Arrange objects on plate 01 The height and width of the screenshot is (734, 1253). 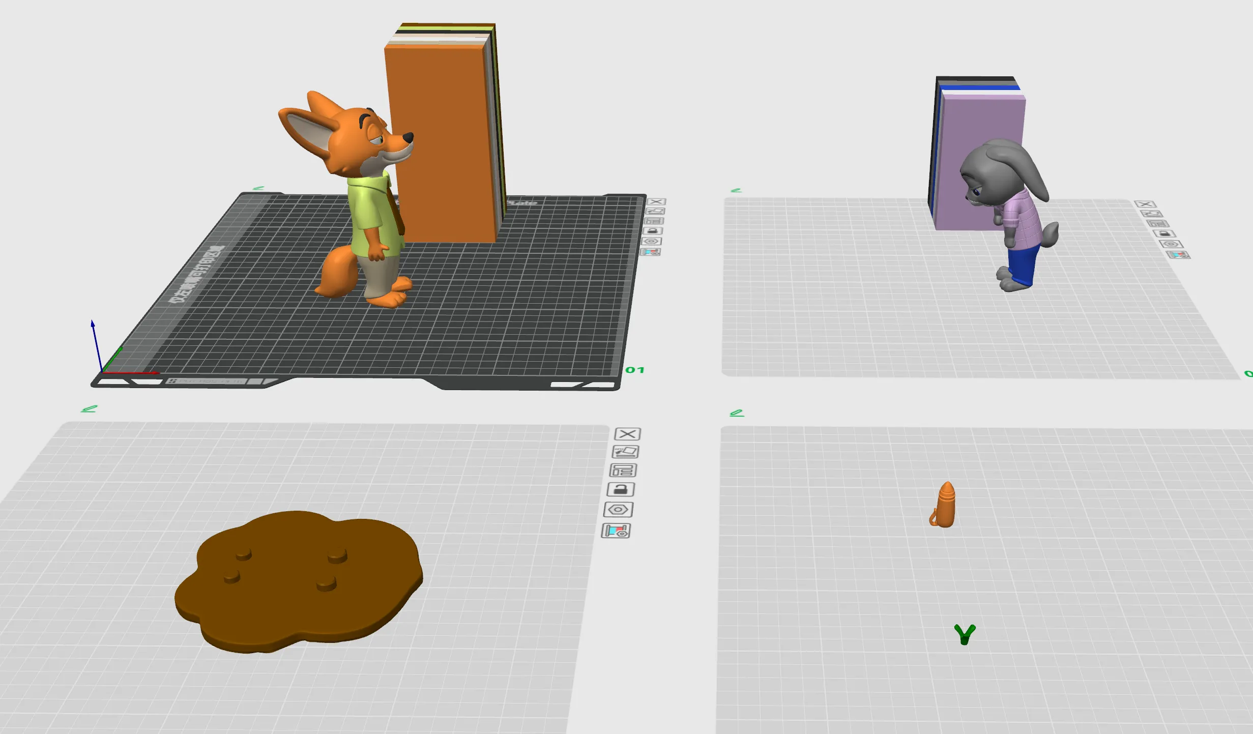[x=654, y=221]
